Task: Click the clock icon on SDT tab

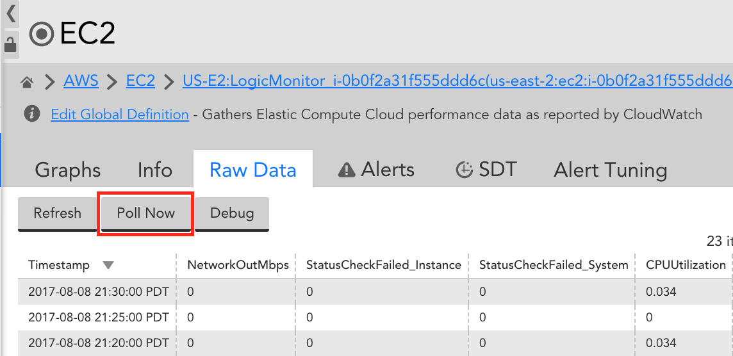Action: [x=464, y=170]
